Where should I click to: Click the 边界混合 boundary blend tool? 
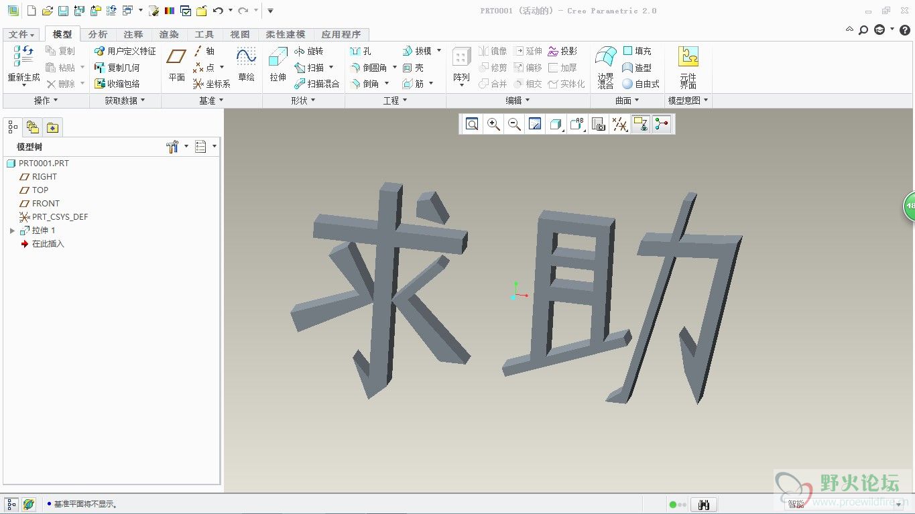(x=606, y=67)
